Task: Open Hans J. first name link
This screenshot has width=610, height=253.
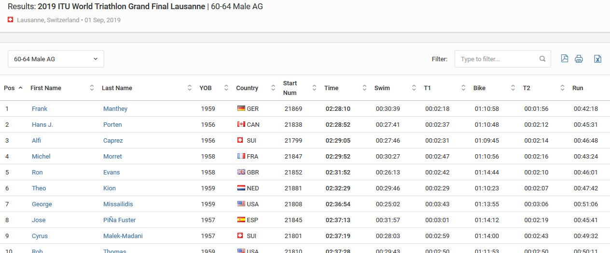Action: coord(42,124)
